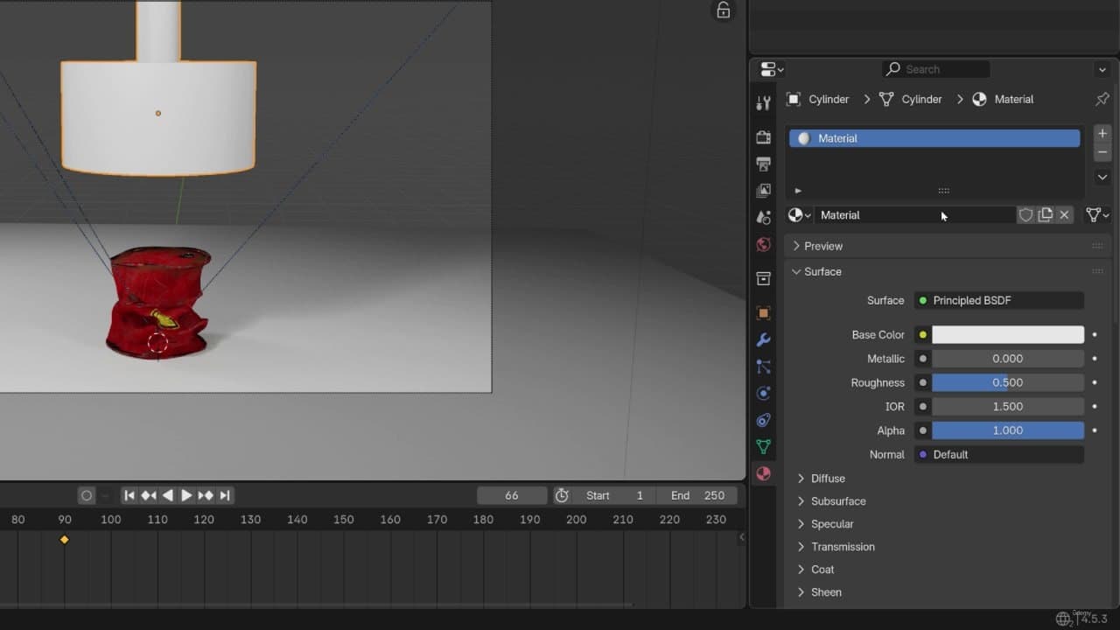Open the Material properties tab
This screenshot has width=1120, height=630.
763,474
